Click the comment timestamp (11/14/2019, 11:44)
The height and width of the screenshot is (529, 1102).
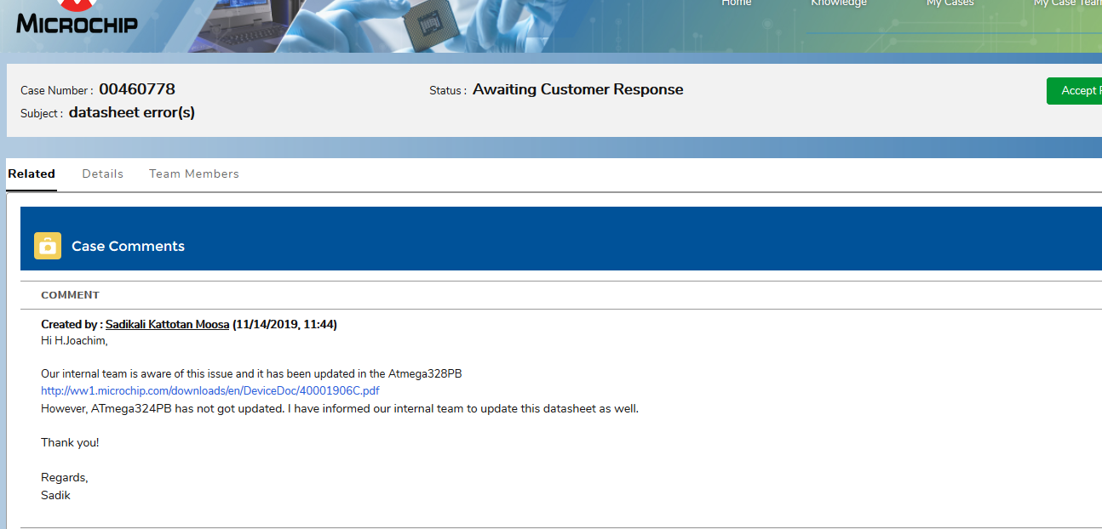coord(284,324)
